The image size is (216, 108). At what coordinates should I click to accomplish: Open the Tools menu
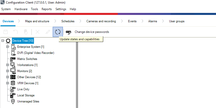pos(34,9)
